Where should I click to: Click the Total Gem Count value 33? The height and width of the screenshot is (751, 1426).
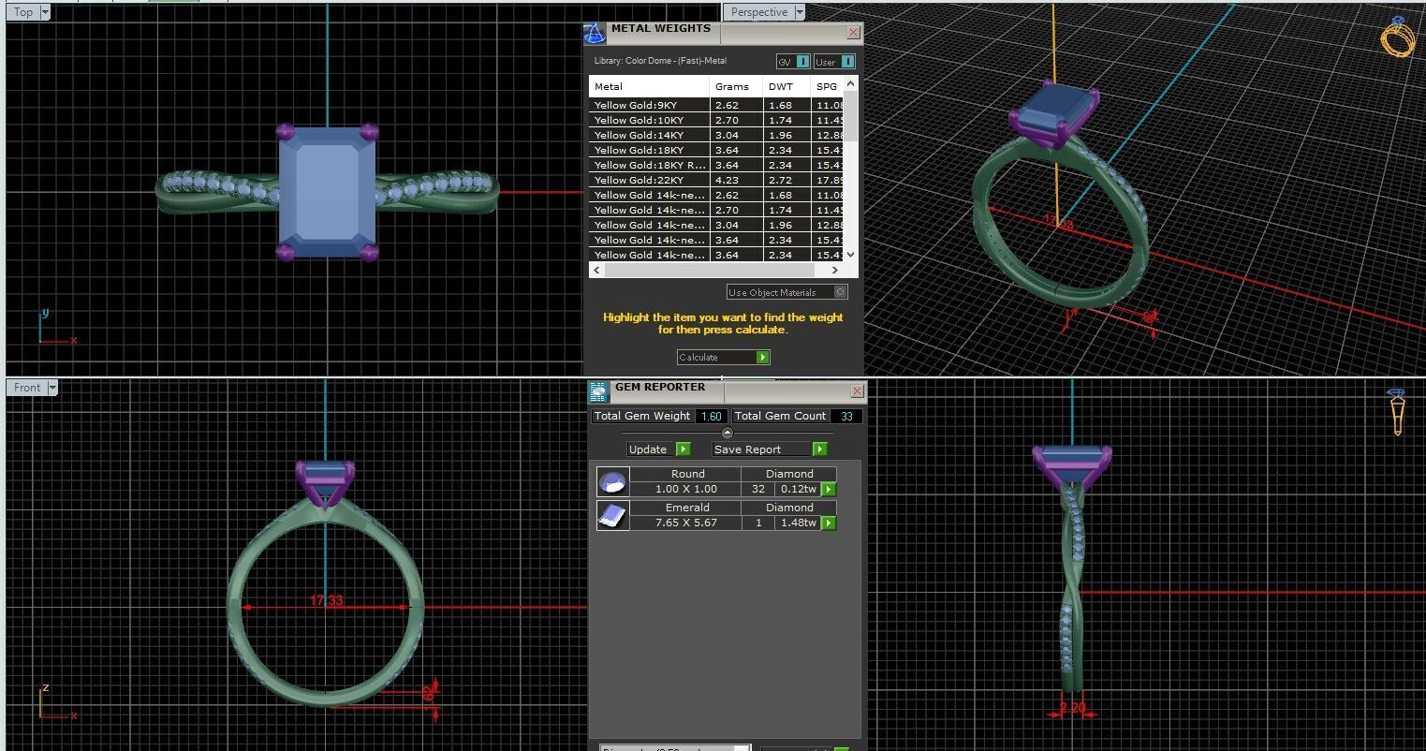[x=846, y=416]
